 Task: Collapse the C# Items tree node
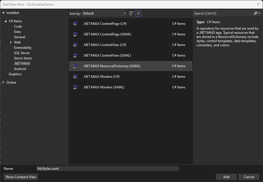(x=6, y=21)
